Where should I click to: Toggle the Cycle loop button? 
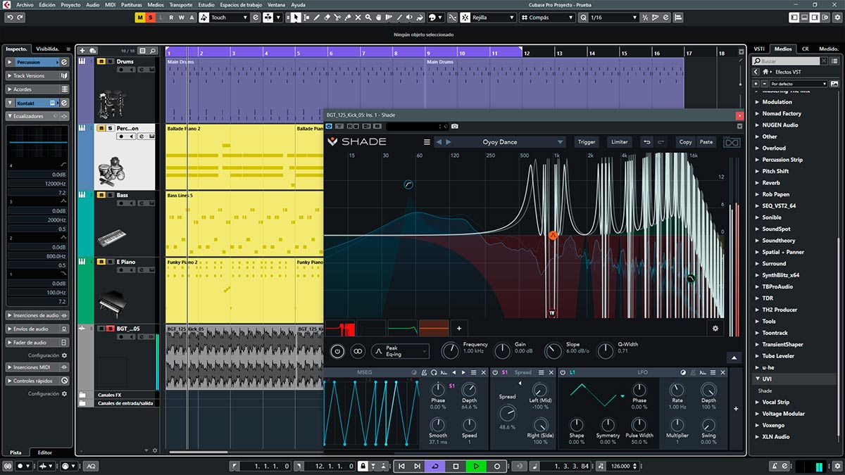pos(435,466)
